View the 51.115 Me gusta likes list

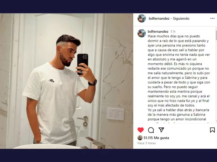pyautogui.click(x=156, y=138)
